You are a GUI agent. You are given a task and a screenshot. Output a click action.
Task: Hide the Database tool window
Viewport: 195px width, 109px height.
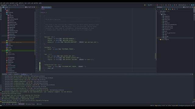[x=192, y=7]
